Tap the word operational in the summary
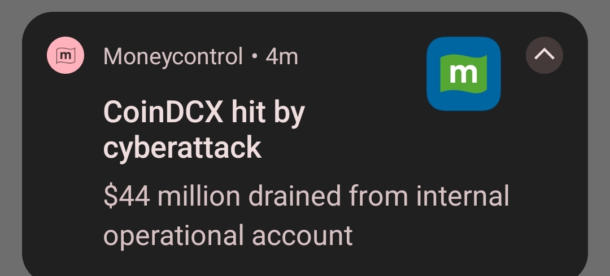This screenshot has width=610, height=276. coord(173,235)
